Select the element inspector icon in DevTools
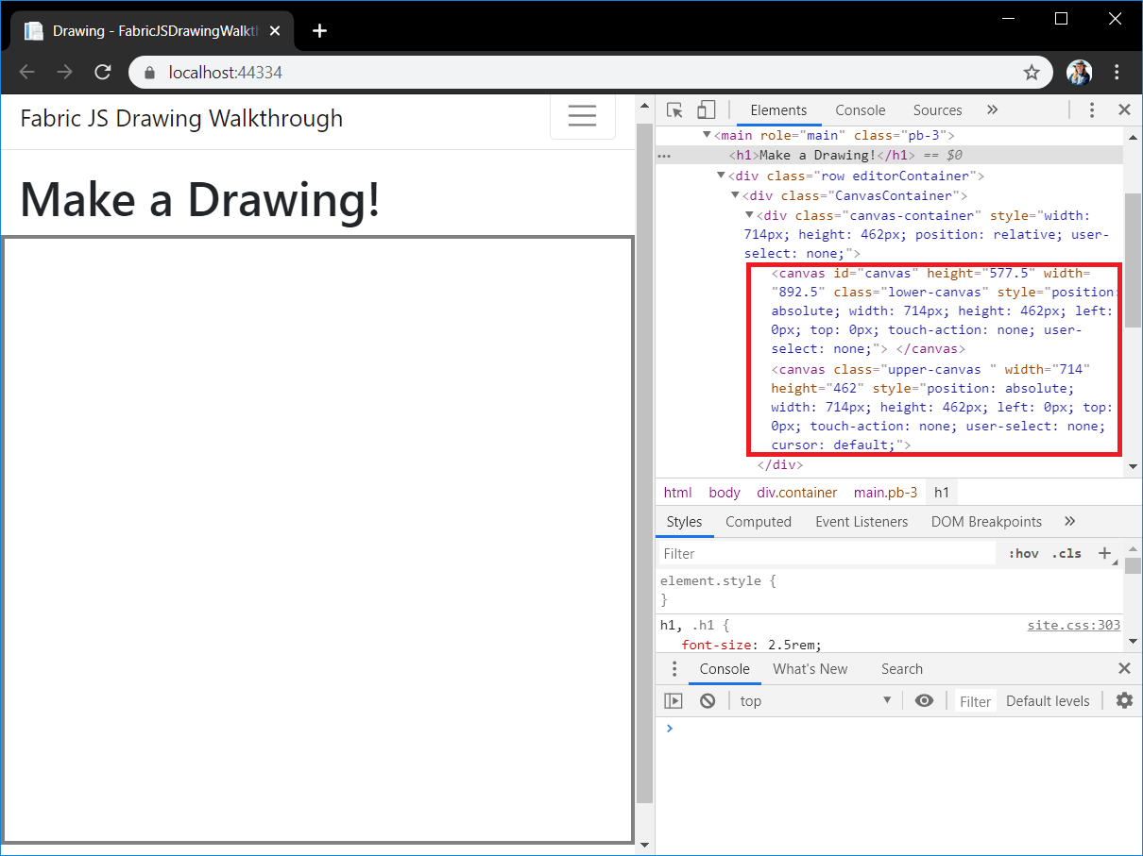The height and width of the screenshot is (856, 1143). (674, 109)
